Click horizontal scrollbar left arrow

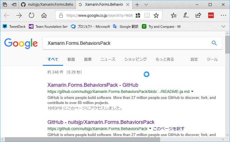(x=3, y=139)
